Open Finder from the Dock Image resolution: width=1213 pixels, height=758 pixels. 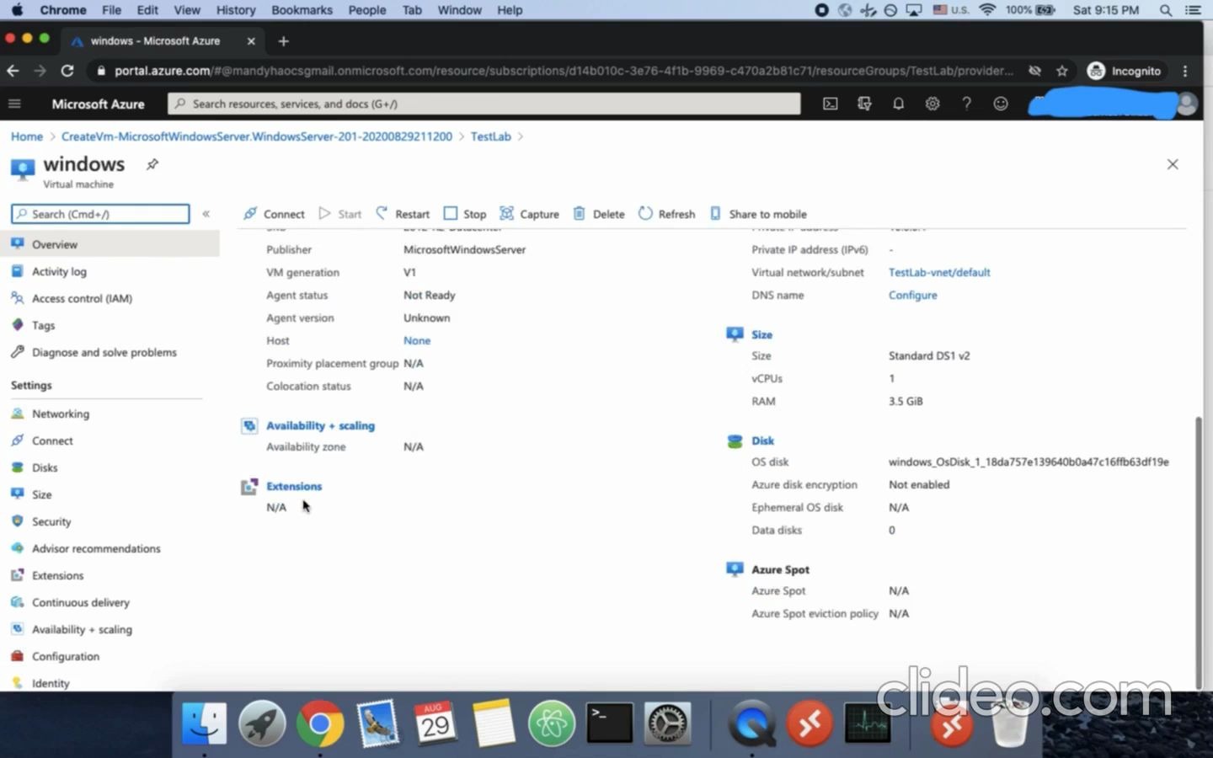tap(204, 723)
